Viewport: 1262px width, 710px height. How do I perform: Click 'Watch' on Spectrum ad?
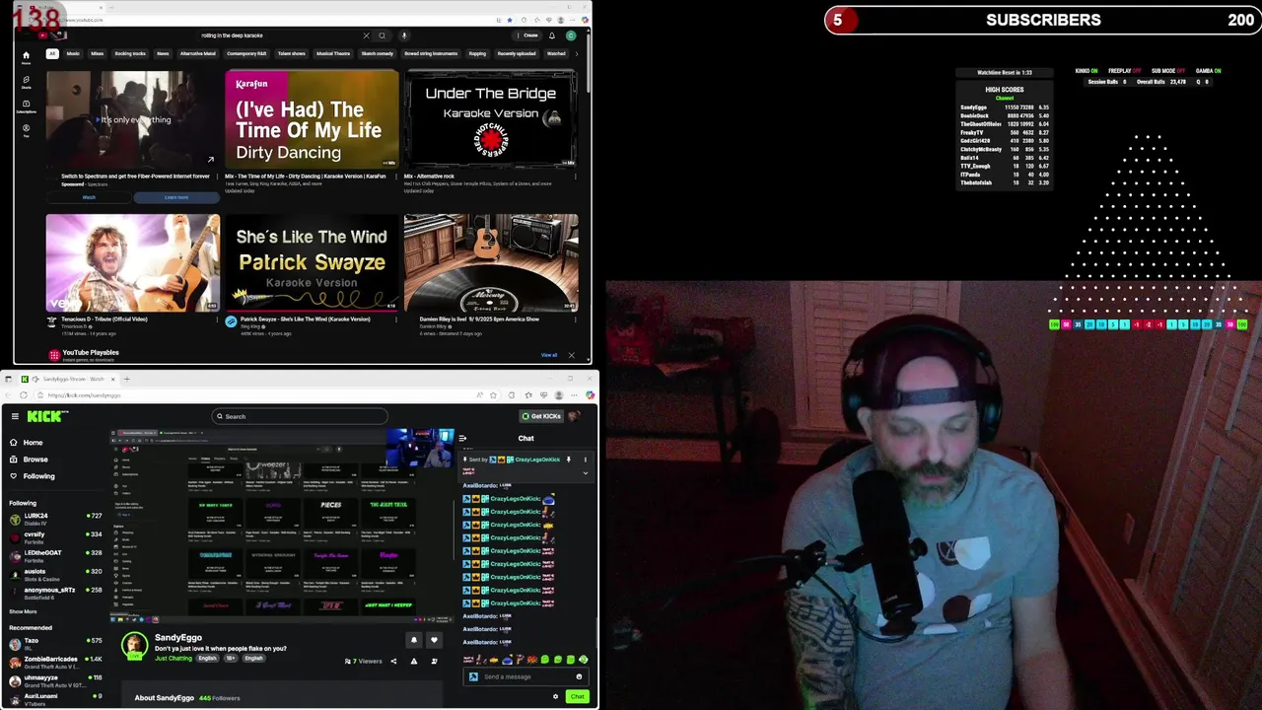point(89,197)
